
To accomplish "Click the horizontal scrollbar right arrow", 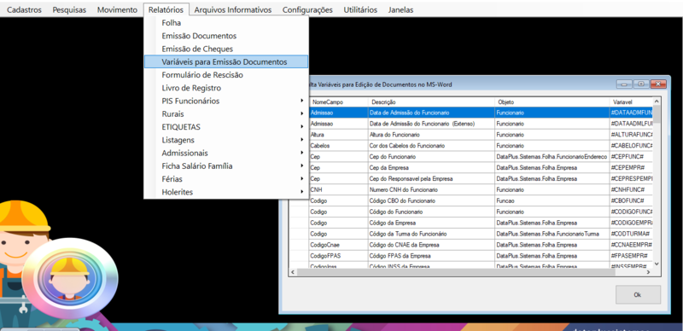I will [x=648, y=272].
